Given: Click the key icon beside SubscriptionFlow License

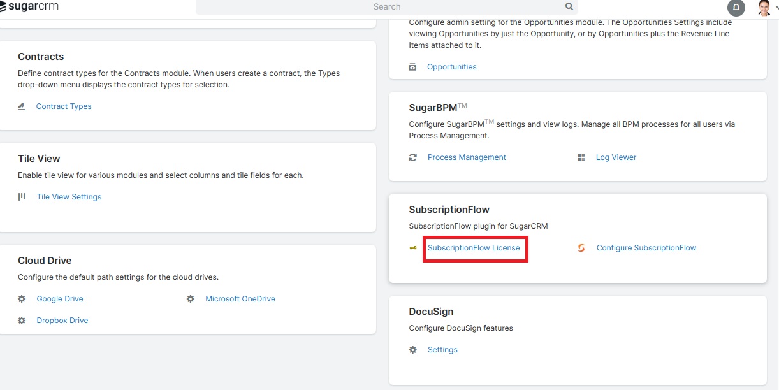Looking at the screenshot, I should click(x=412, y=247).
